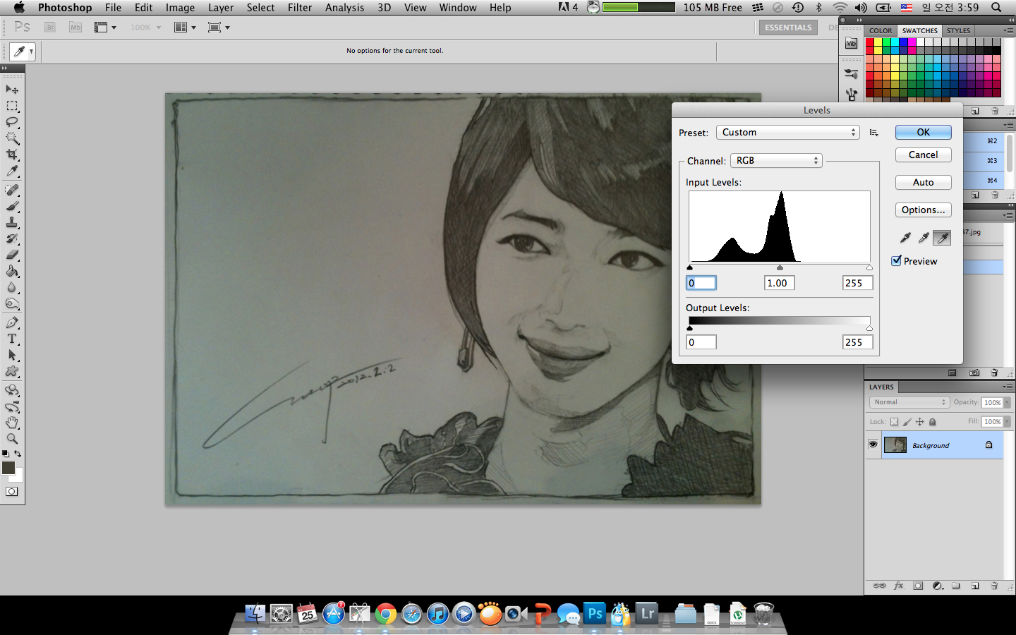Select the Eyedropper tool in toolbox
The width and height of the screenshot is (1016, 635).
point(12,171)
